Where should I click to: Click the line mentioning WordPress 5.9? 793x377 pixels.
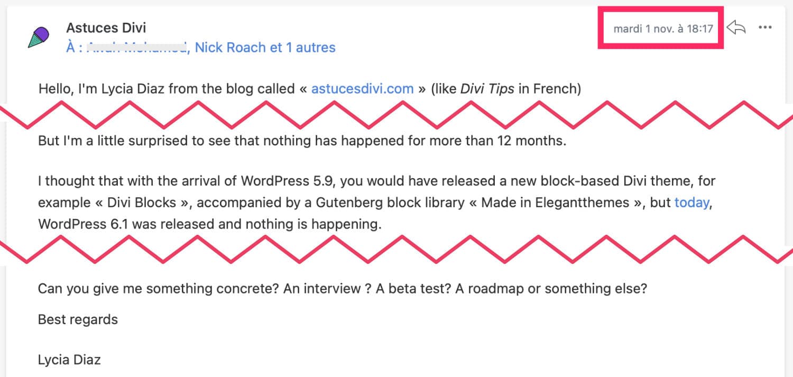[376, 181]
